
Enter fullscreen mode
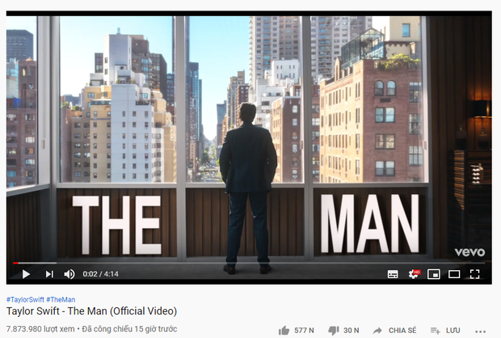[475, 274]
